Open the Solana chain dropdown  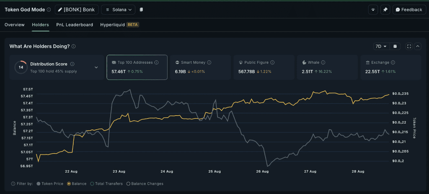pos(118,10)
